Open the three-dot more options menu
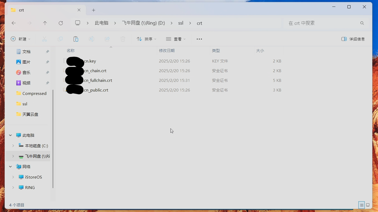378x212 pixels. pyautogui.click(x=199, y=39)
